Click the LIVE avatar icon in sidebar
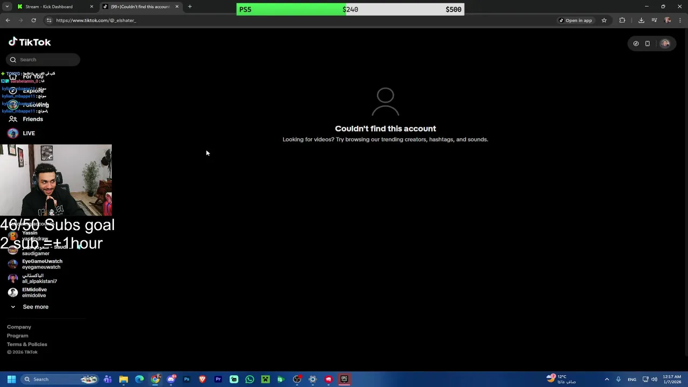Viewport: 688px width, 387px height. pyautogui.click(x=13, y=133)
